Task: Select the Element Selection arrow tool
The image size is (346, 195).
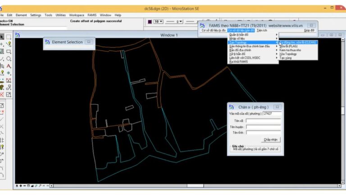Action: click(2, 37)
